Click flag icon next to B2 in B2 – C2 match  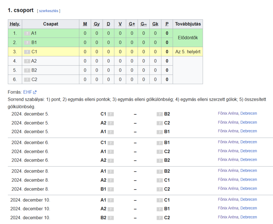[111, 218]
